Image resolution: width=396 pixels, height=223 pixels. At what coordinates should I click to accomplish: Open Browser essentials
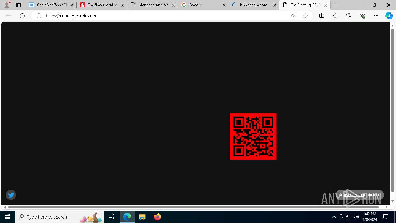point(363,16)
